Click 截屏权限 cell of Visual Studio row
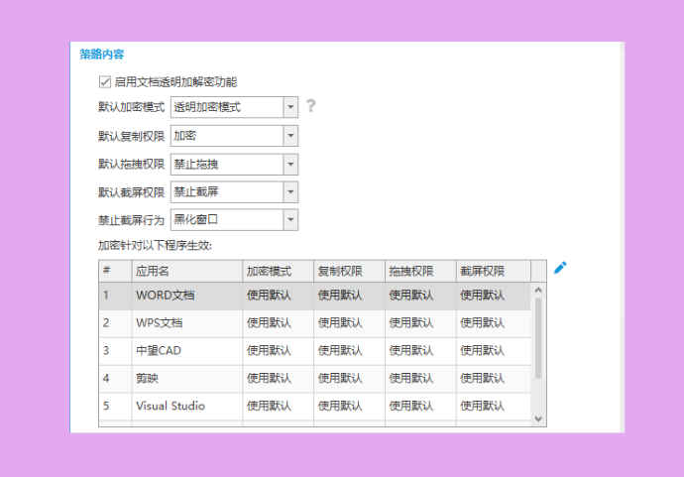Image resolution: width=684 pixels, height=477 pixels. point(494,407)
